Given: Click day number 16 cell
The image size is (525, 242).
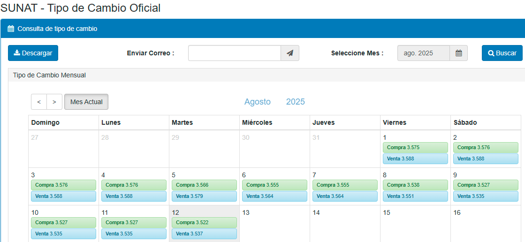Looking at the screenshot, I should [486, 224].
